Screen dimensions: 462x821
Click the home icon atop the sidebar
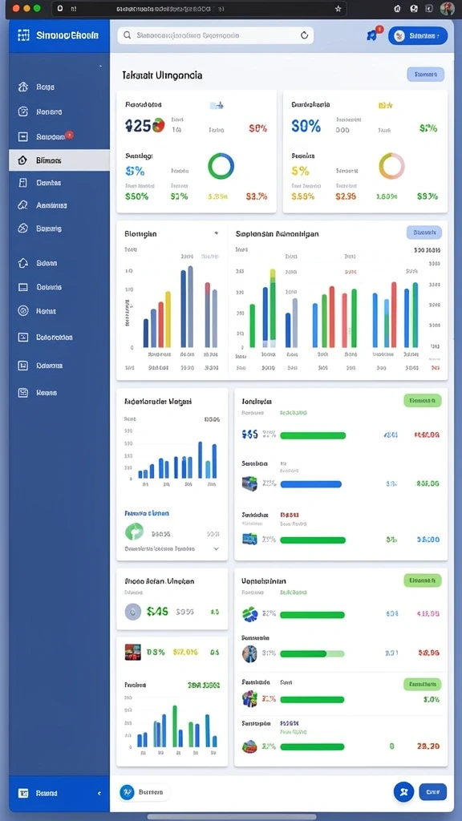22,87
